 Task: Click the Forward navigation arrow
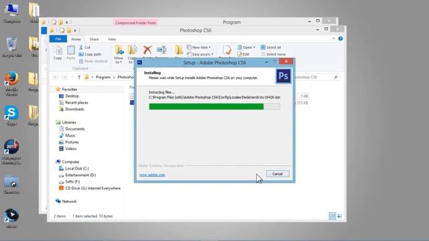65,78
